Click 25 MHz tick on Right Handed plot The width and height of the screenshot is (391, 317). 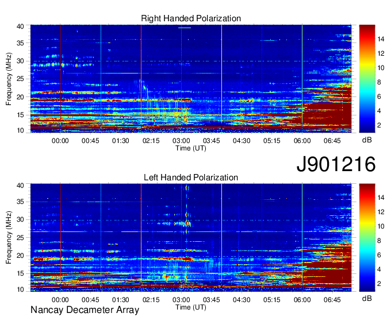pyautogui.click(x=20, y=79)
